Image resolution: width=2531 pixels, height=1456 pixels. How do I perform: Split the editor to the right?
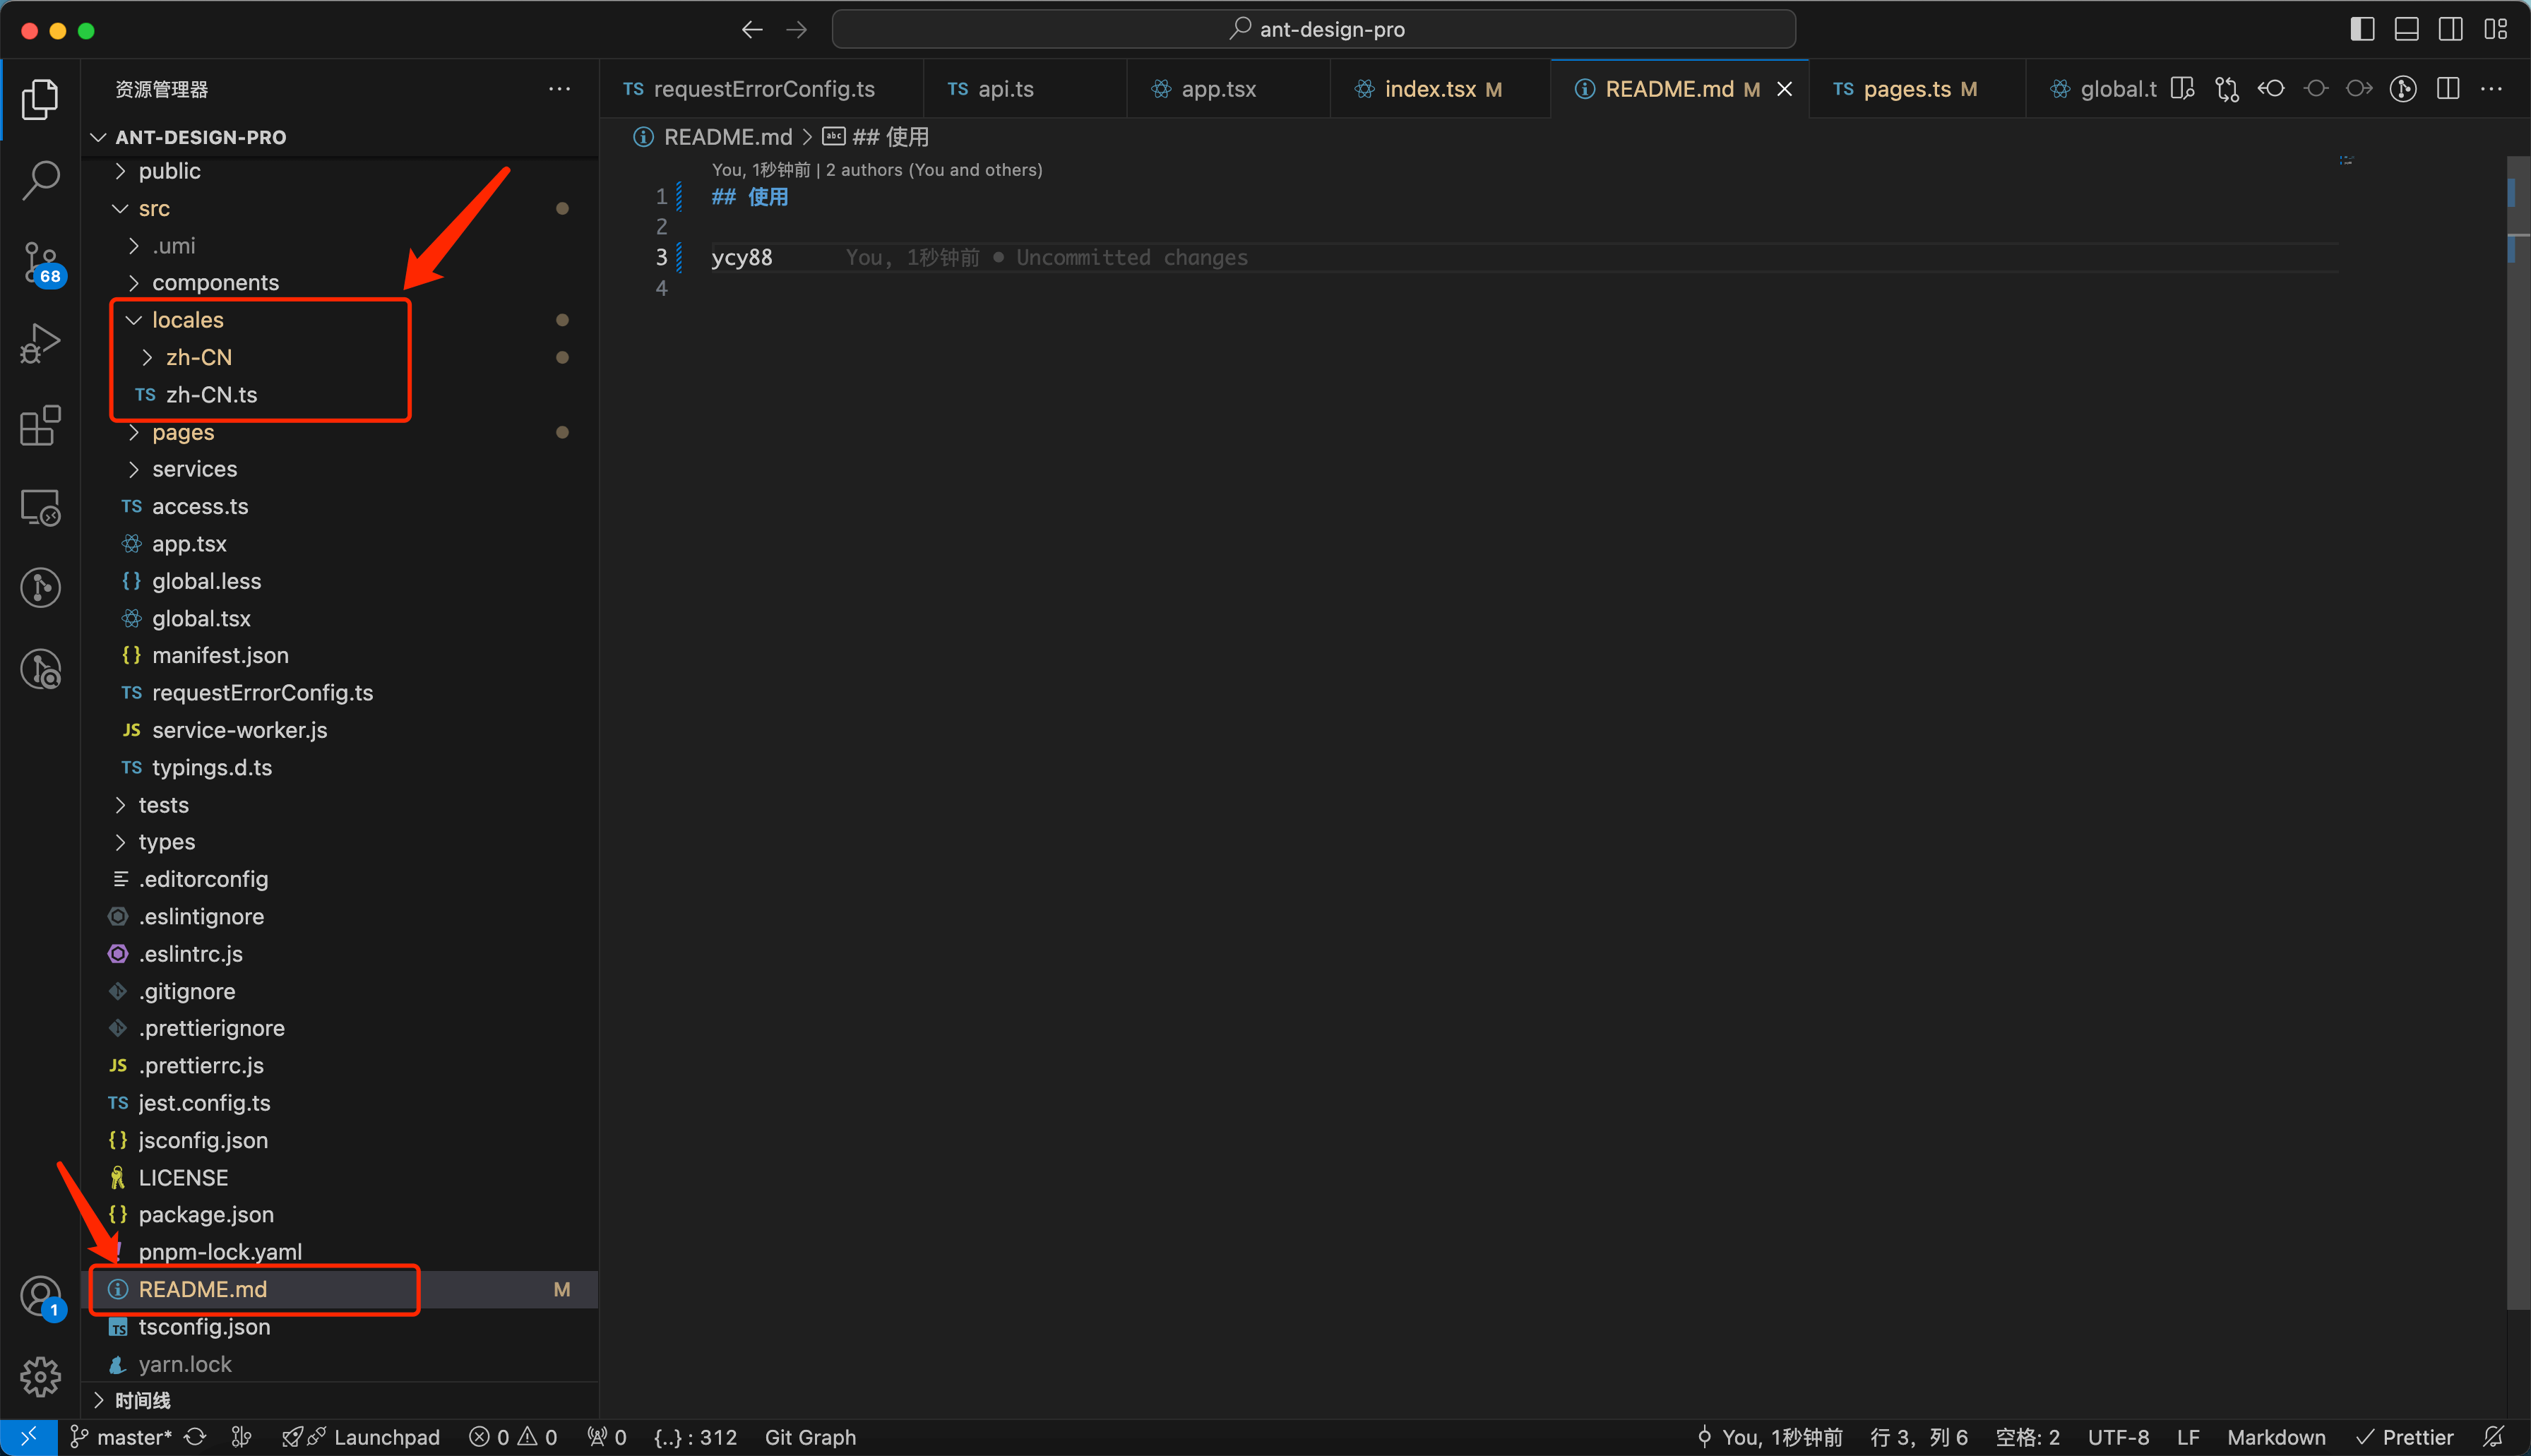[x=2448, y=89]
